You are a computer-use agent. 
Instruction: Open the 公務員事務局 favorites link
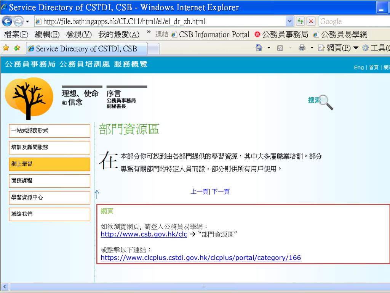tap(282, 34)
